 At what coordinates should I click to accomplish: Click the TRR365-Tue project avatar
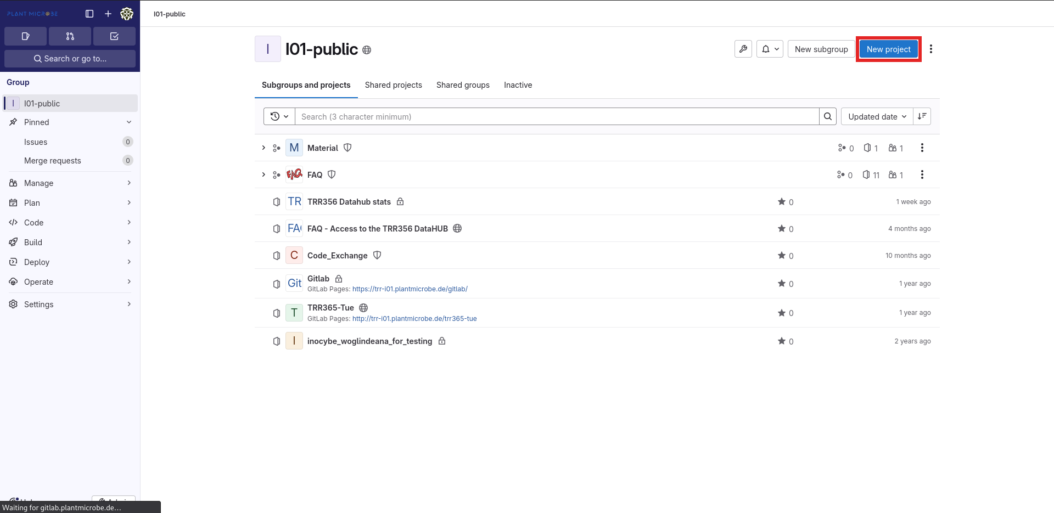[x=294, y=313]
